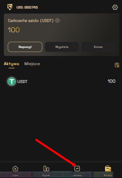Click the total balance value 100
Viewport: 122px width, 178px height.
(14, 30)
